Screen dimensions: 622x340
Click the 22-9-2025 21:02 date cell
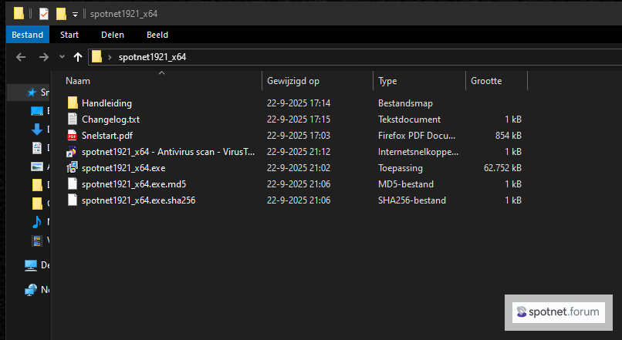pyautogui.click(x=299, y=168)
